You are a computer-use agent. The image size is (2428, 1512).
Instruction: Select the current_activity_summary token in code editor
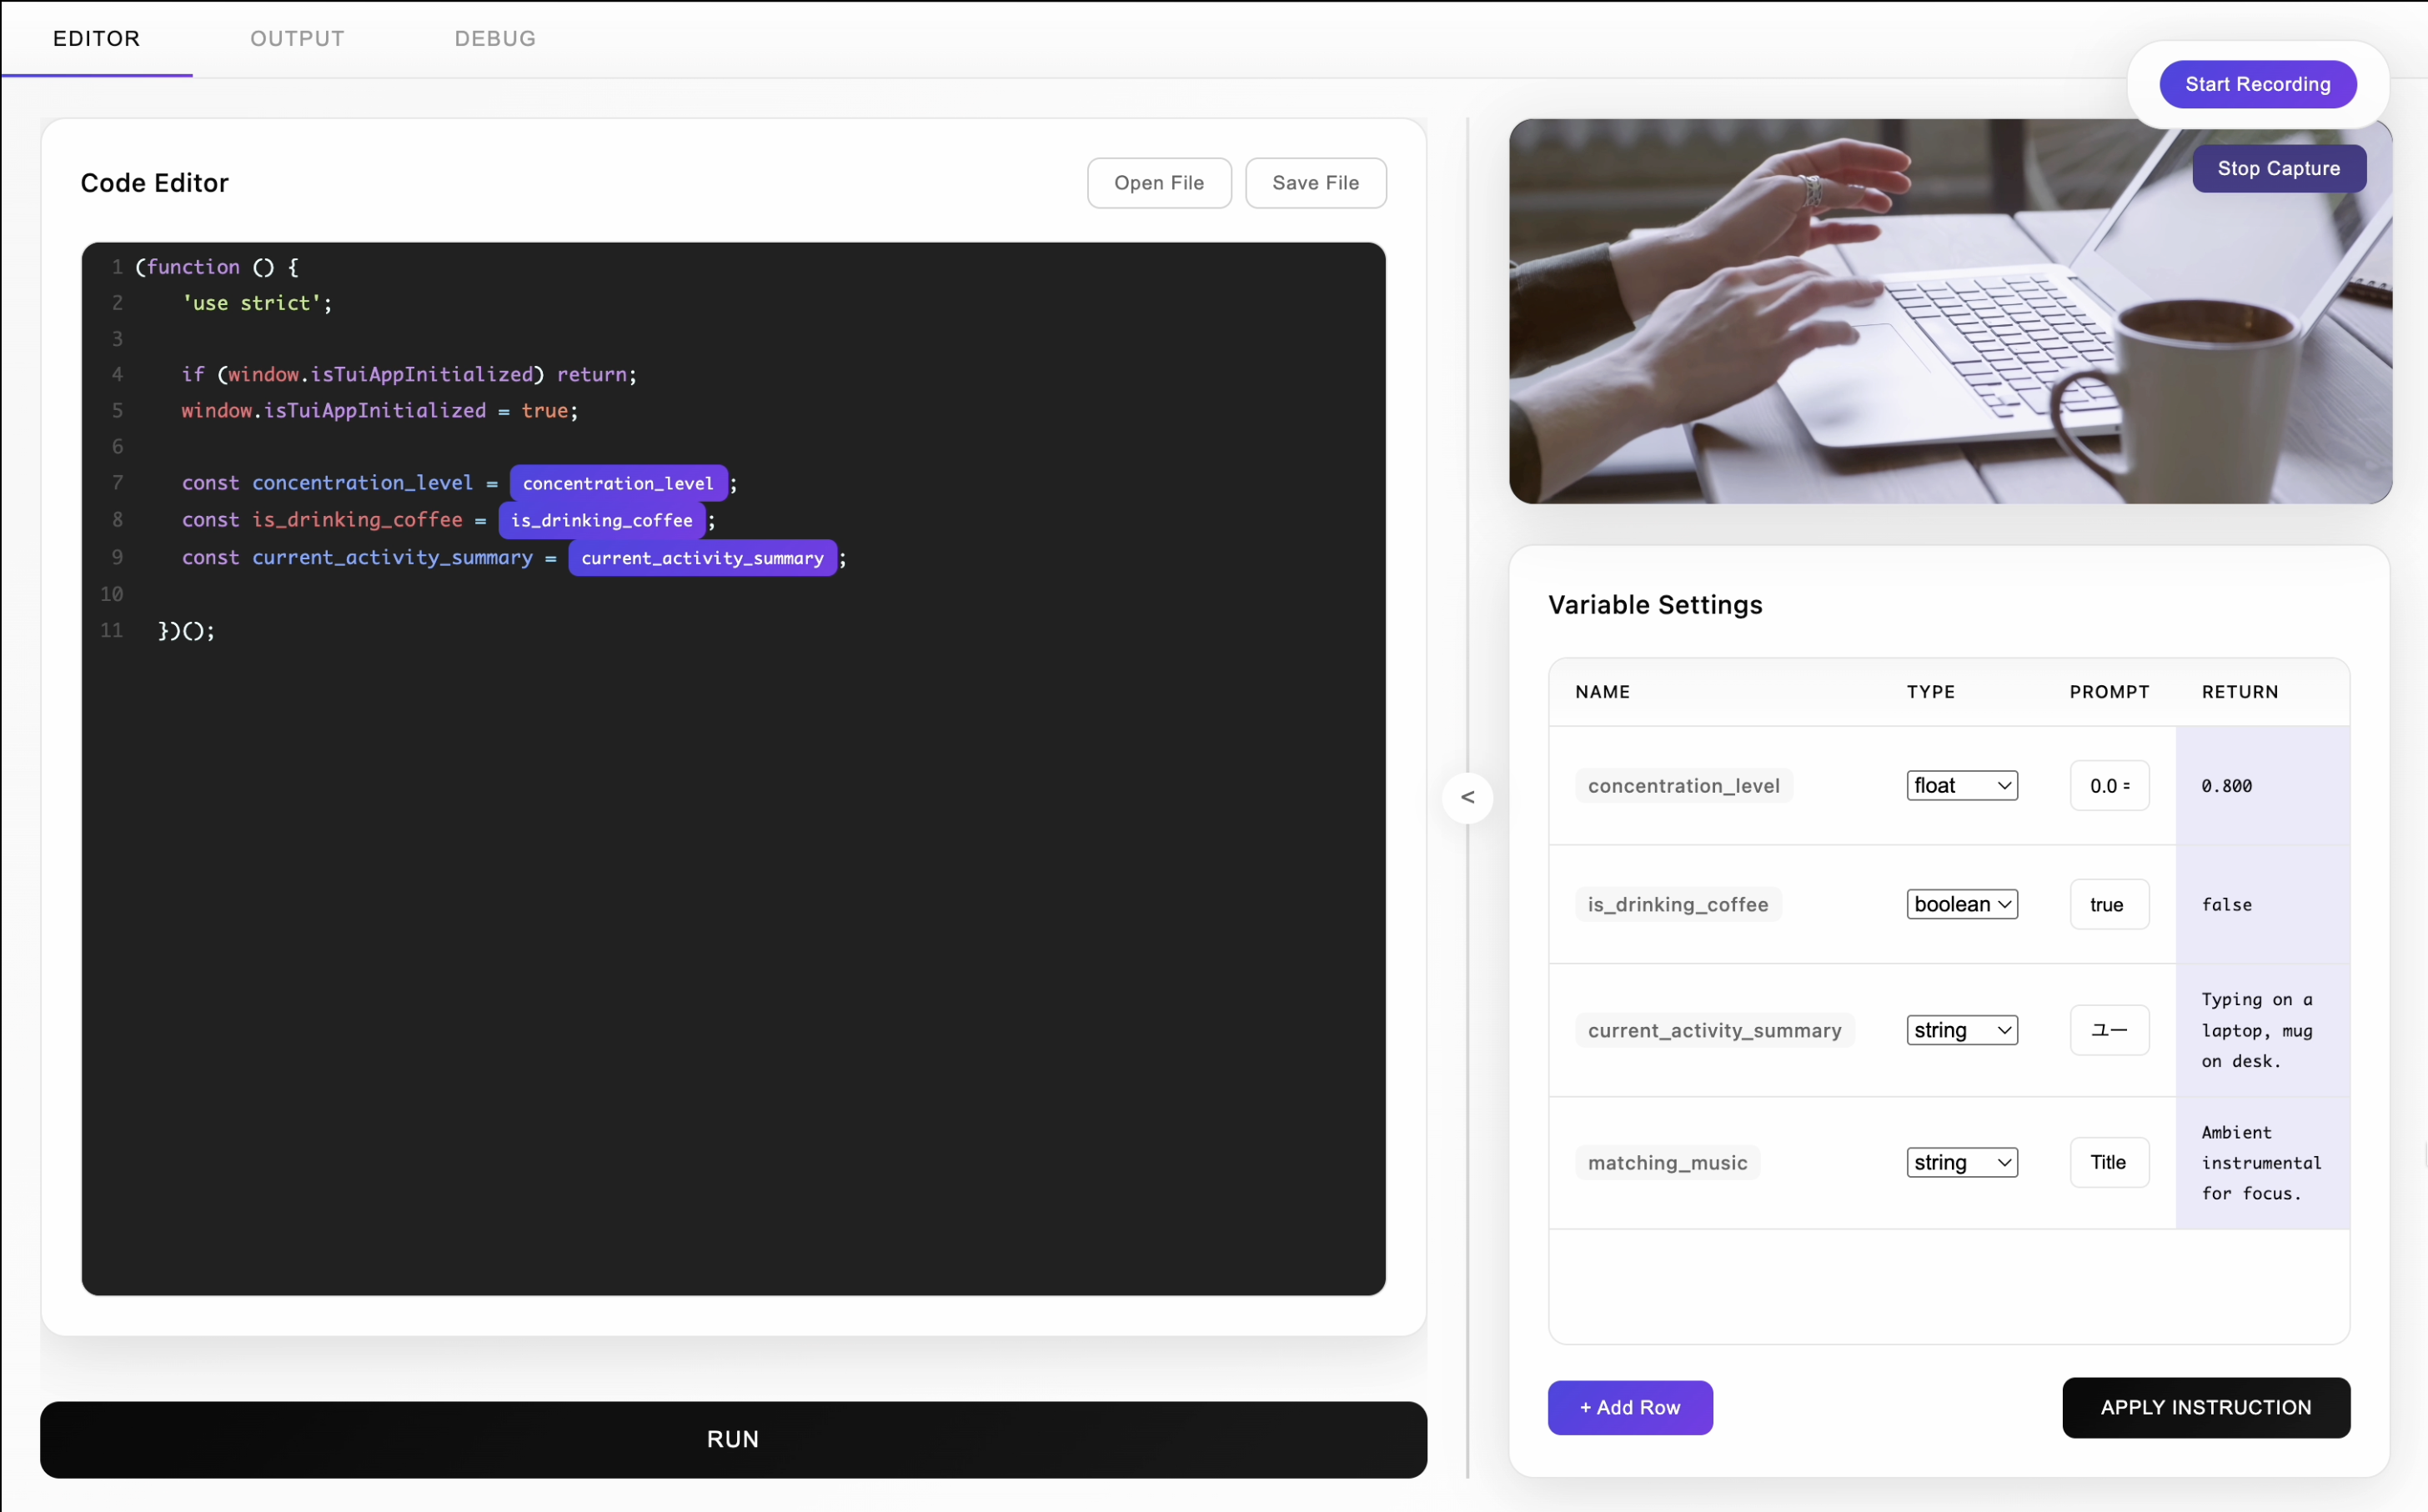tap(703, 558)
